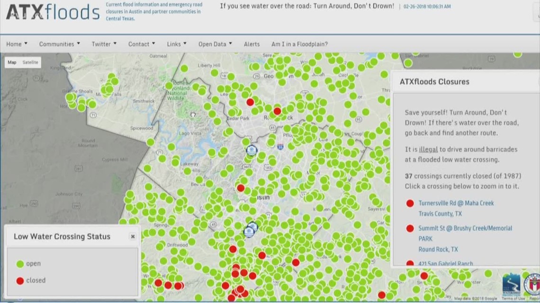Click the red closed color swatch in the legend
Viewport: 540px width, 303px height.
tap(20, 280)
